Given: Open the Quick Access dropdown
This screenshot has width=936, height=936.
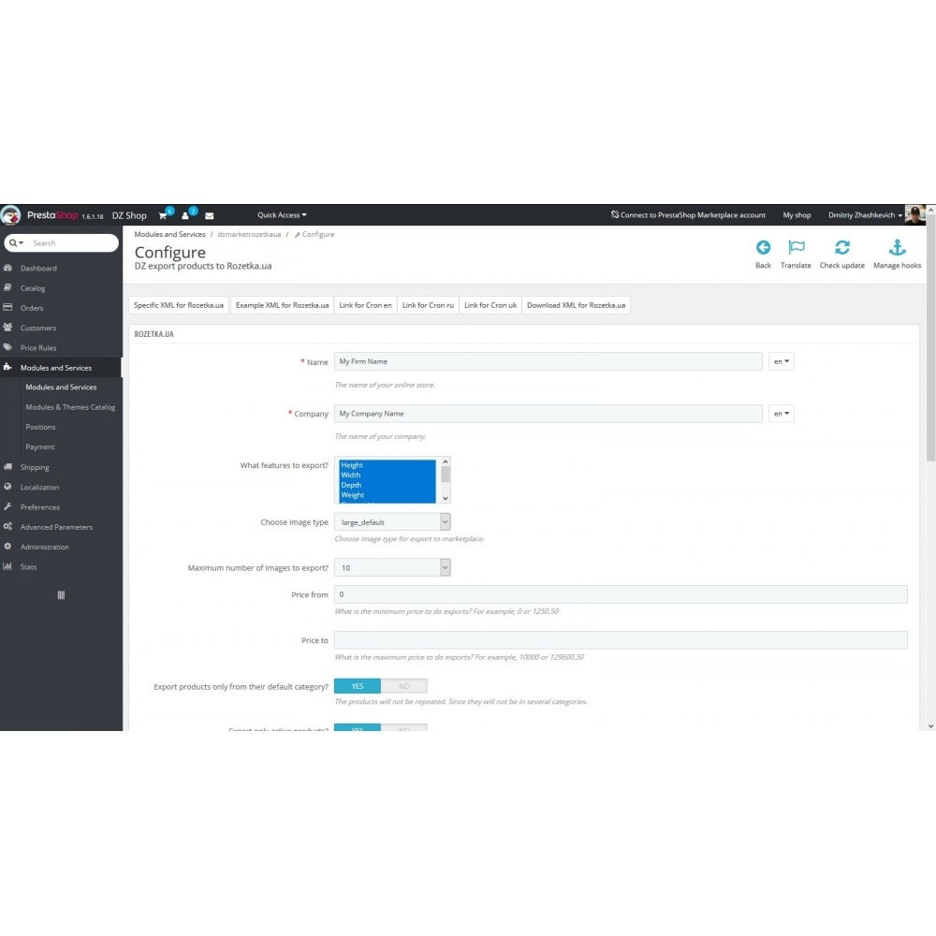Looking at the screenshot, I should coord(282,215).
